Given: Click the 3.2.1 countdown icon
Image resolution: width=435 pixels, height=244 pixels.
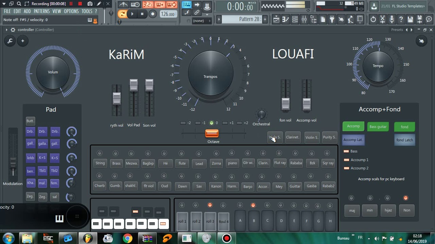Looking at the screenshot, I should pyautogui.click(x=148, y=5).
